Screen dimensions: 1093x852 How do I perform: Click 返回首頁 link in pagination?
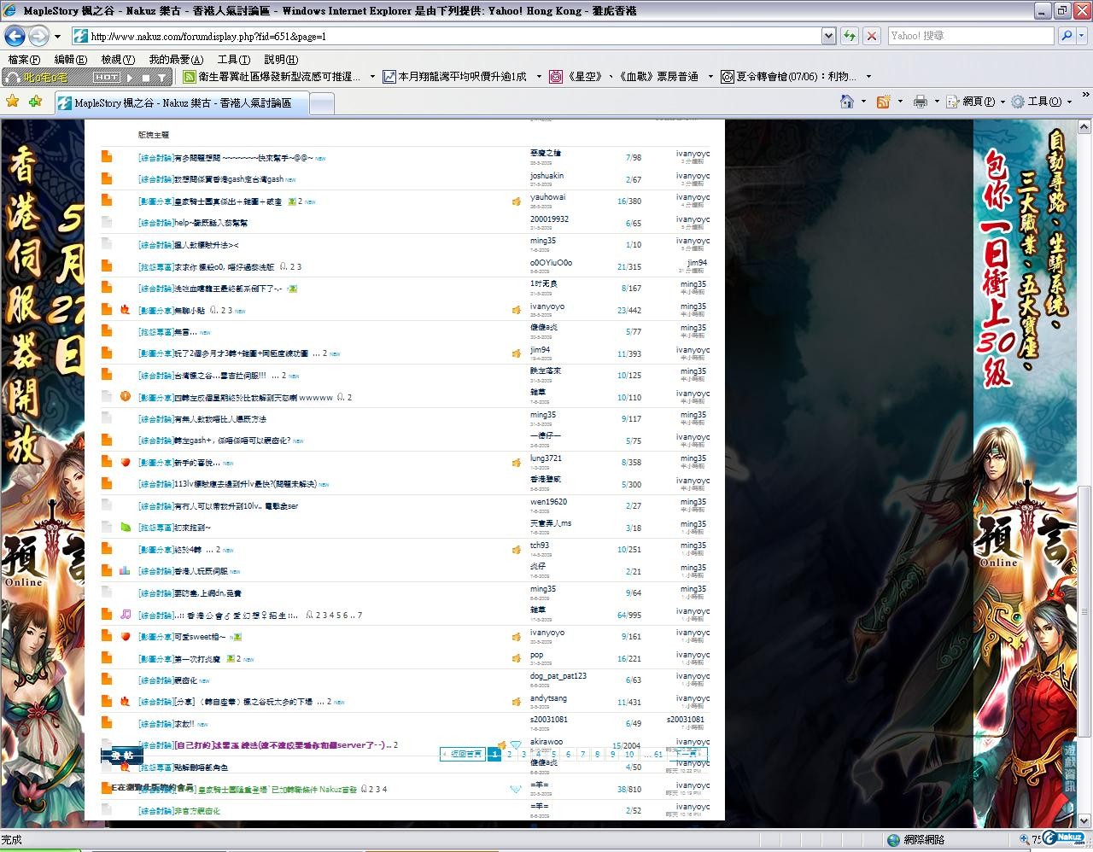(x=462, y=754)
